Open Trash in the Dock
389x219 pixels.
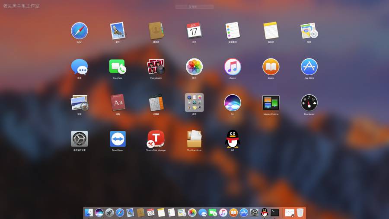click(x=300, y=213)
